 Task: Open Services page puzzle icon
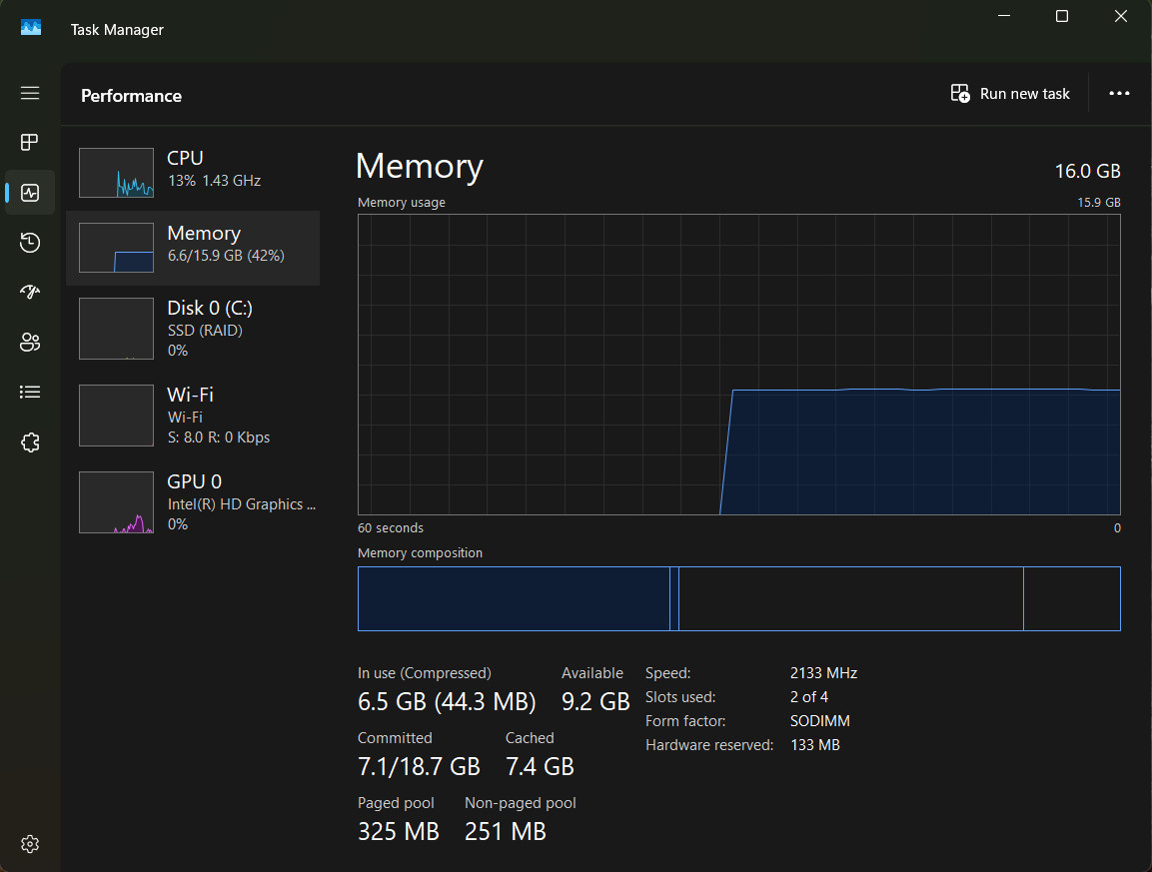(x=30, y=442)
